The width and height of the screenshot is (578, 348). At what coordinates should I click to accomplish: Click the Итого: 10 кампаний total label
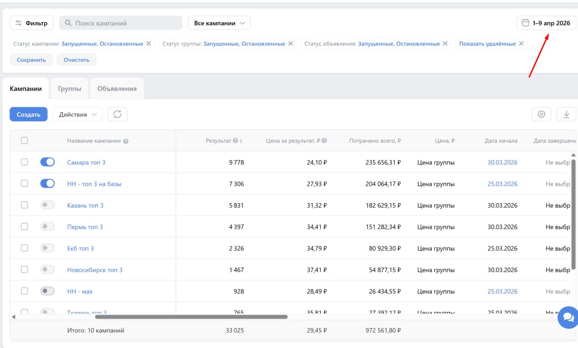click(96, 330)
